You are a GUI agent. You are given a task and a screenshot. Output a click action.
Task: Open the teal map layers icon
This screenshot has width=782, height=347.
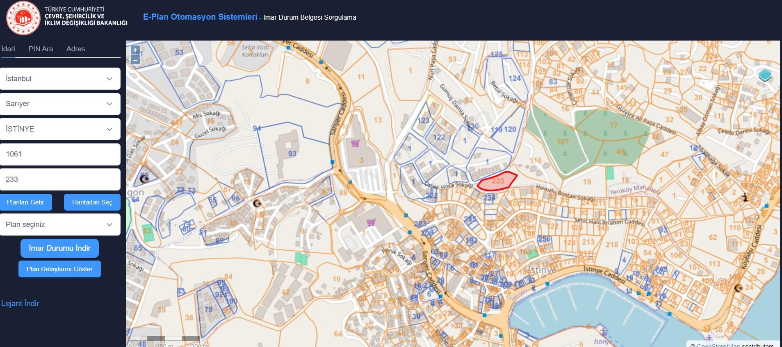pyautogui.click(x=764, y=75)
